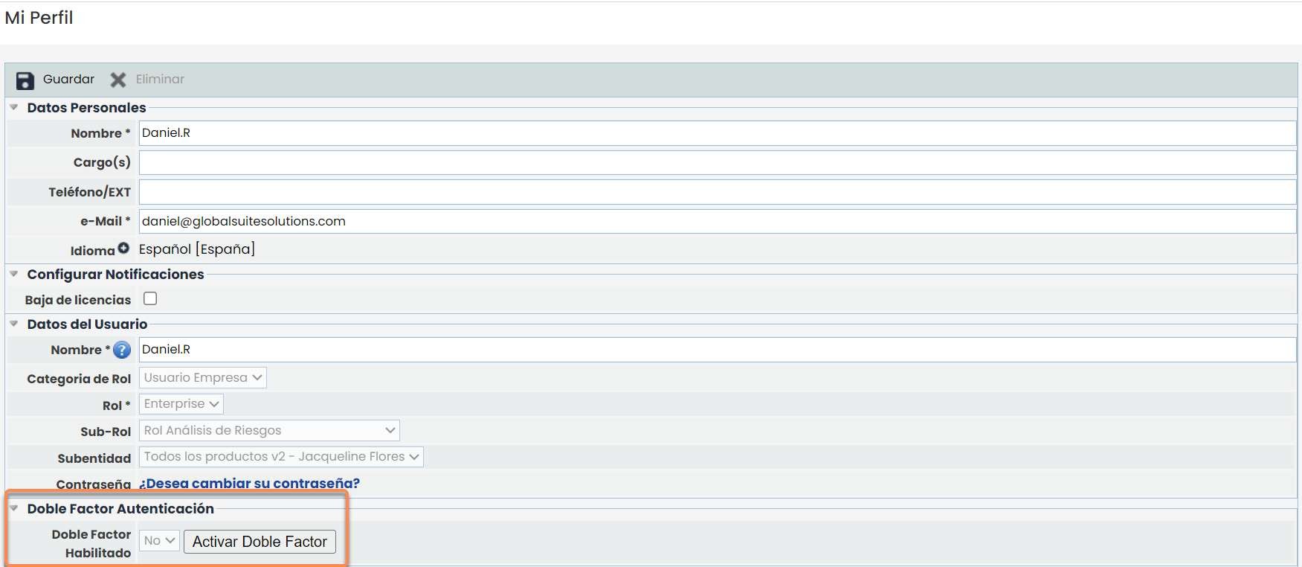Image resolution: width=1302 pixels, height=567 pixels.
Task: Click the Guardar text in toolbar
Action: (x=68, y=80)
